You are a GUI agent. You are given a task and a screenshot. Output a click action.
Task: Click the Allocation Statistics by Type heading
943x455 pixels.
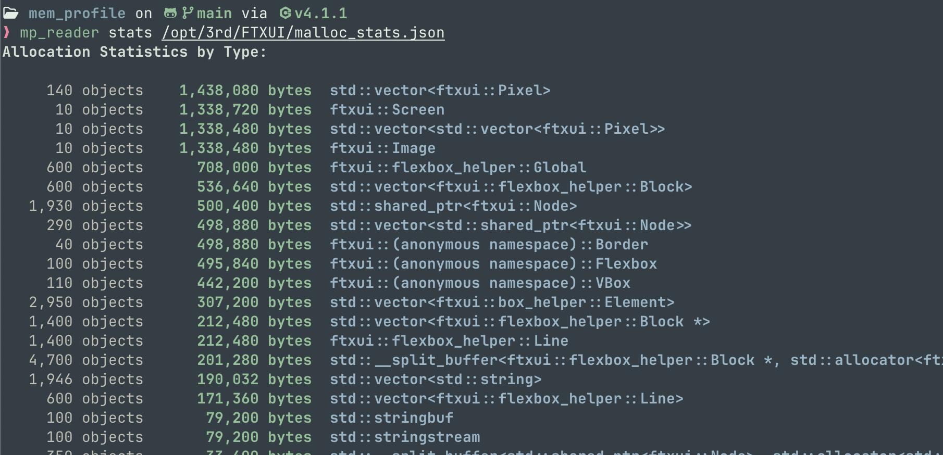pos(134,52)
